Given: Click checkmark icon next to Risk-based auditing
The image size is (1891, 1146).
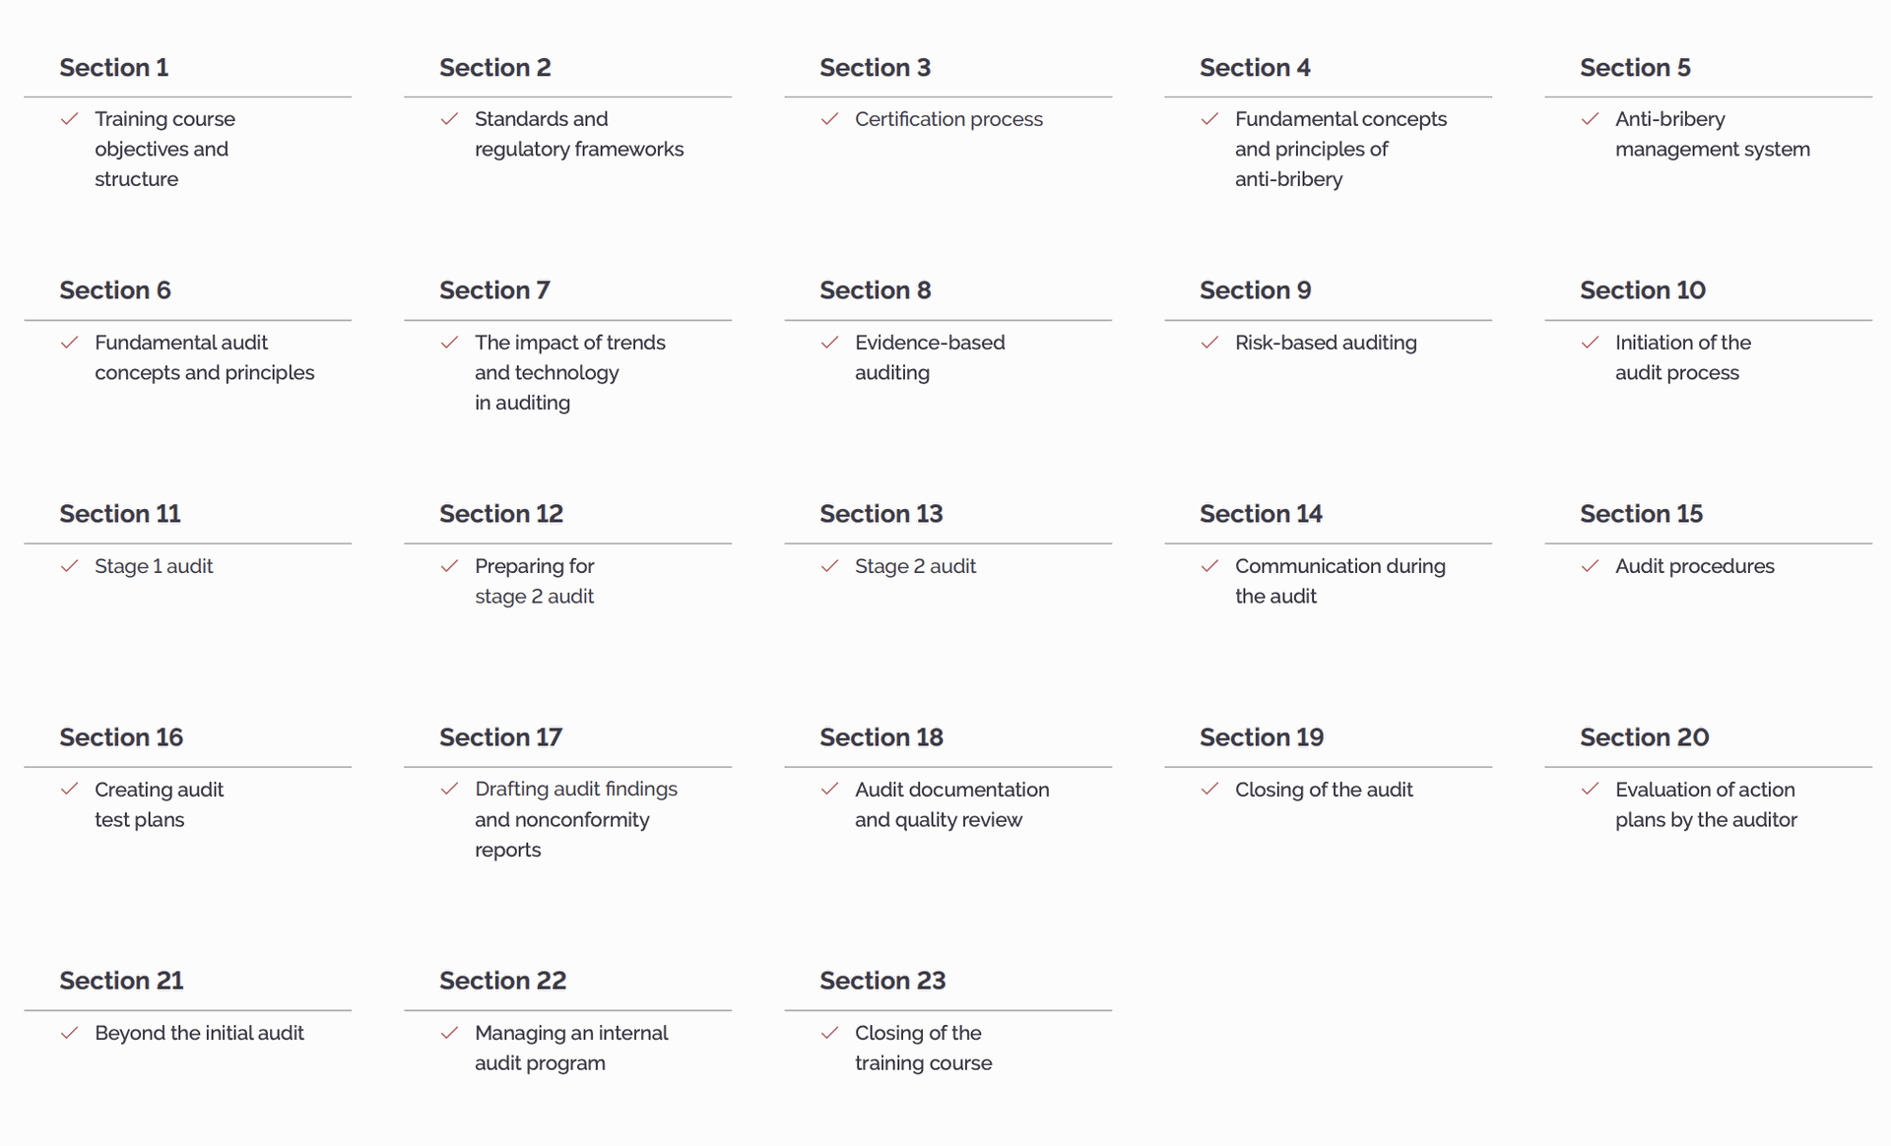Looking at the screenshot, I should [x=1210, y=343].
